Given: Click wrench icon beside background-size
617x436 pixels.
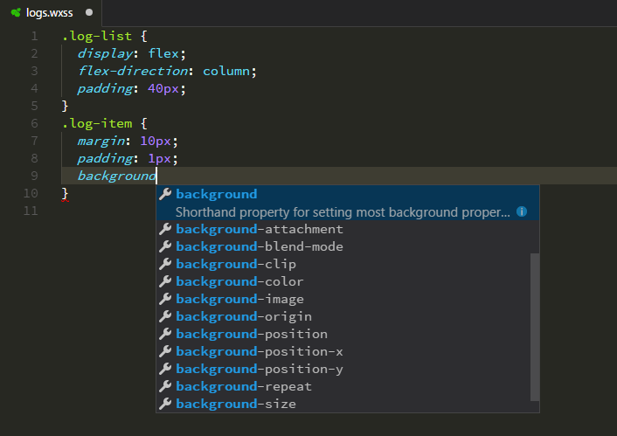Looking at the screenshot, I should point(165,404).
